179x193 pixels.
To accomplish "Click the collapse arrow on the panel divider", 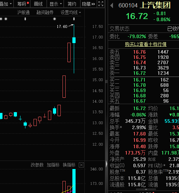I will (x=106, y=164).
